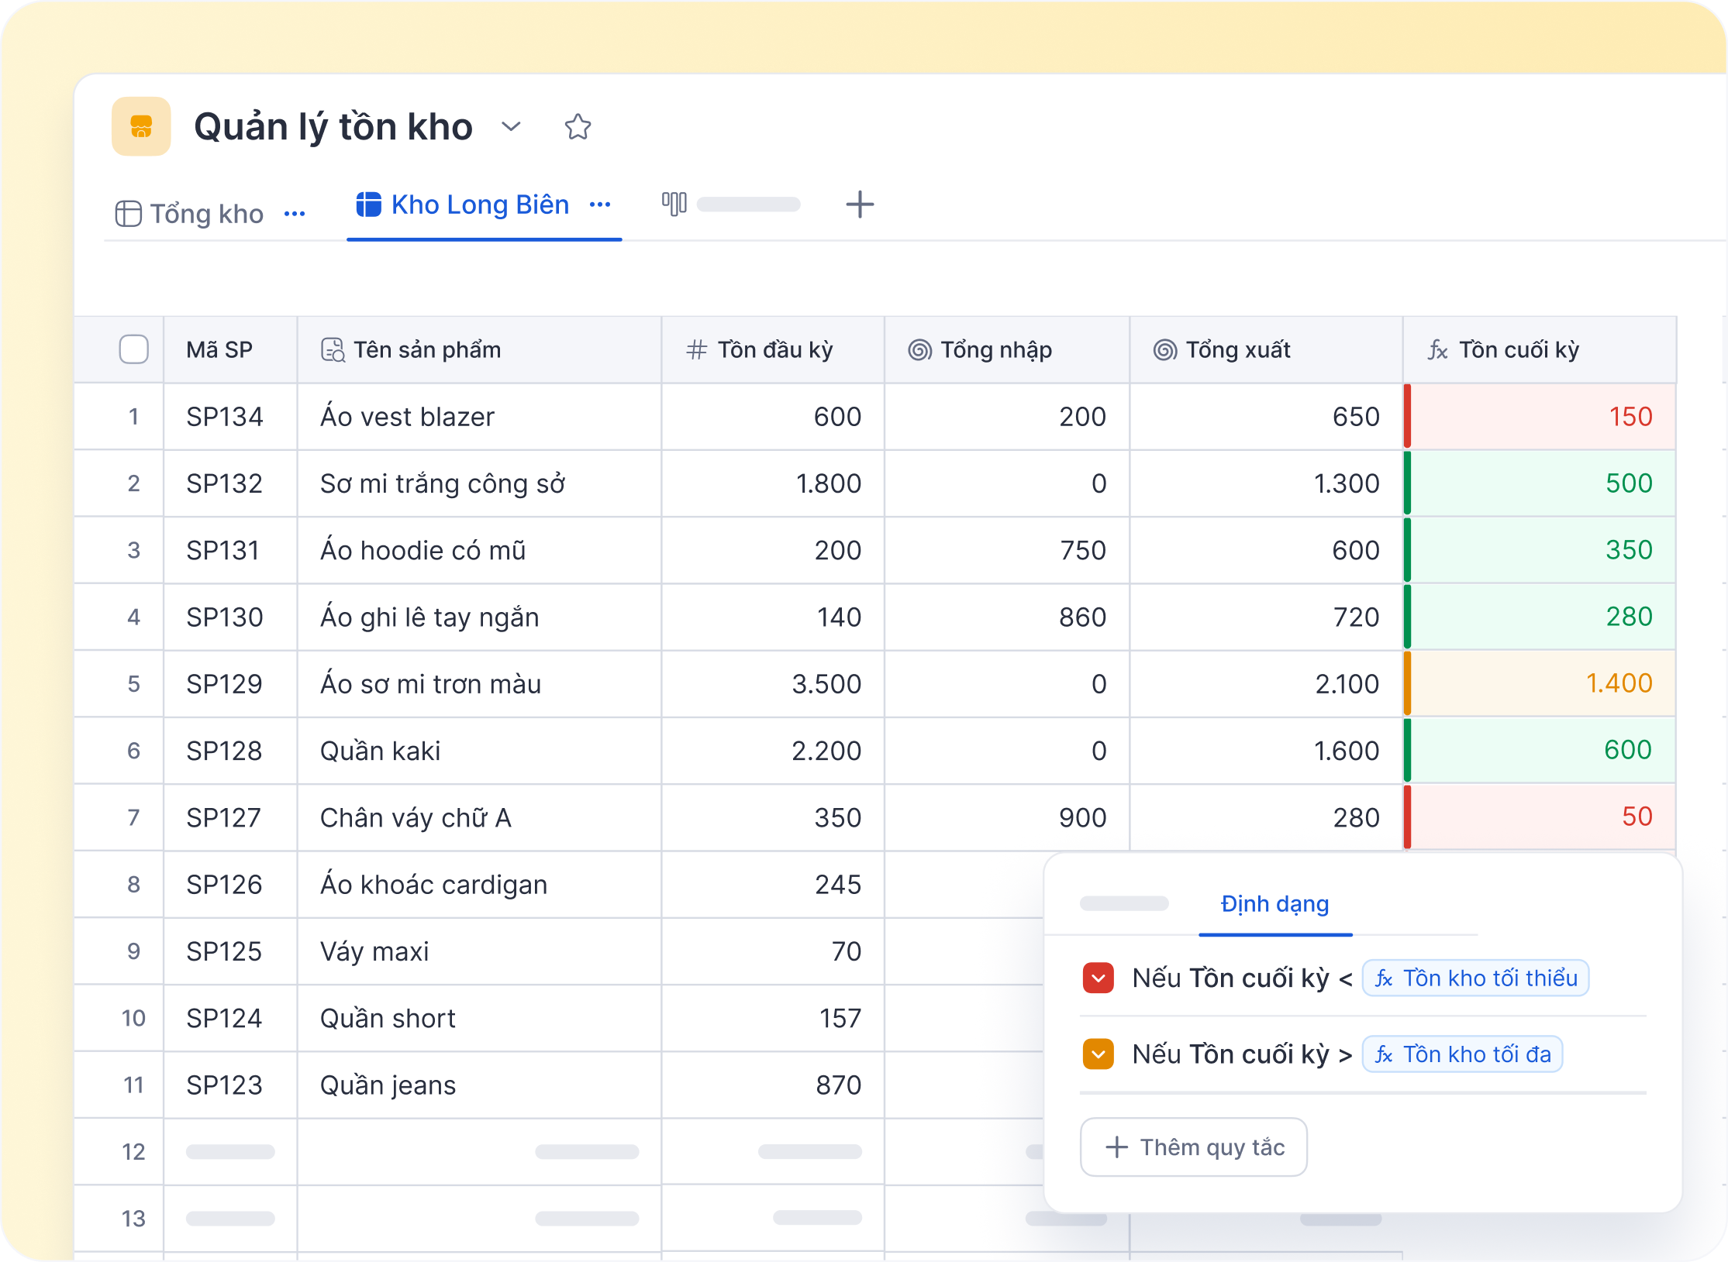This screenshot has height=1262, width=1728.
Task: Open the orange rule color dropdown
Action: [1098, 1054]
